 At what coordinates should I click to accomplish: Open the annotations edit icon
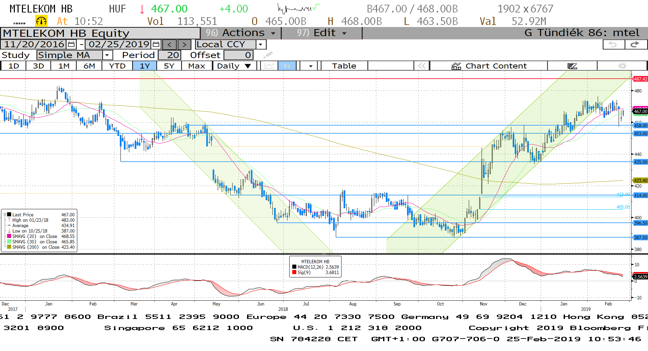click(x=572, y=66)
